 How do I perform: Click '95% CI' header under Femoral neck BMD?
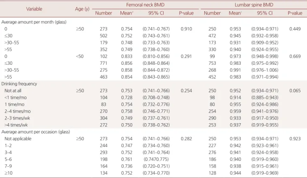click(x=156, y=13)
